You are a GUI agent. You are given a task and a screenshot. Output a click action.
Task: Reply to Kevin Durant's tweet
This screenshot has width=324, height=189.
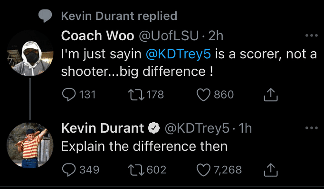(x=69, y=170)
